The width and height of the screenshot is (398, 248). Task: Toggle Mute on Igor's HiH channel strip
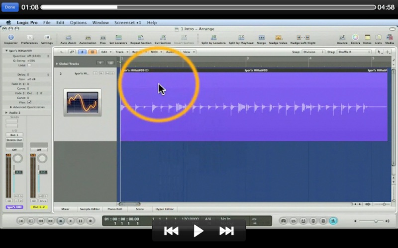[x=16, y=196]
